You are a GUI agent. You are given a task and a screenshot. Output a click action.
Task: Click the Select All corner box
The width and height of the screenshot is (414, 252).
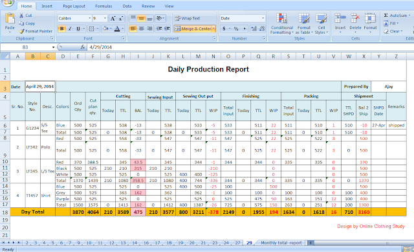coord(5,56)
